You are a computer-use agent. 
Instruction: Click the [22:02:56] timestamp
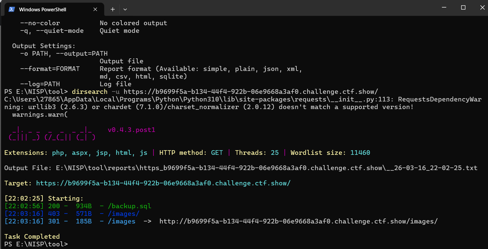[x=24, y=206]
